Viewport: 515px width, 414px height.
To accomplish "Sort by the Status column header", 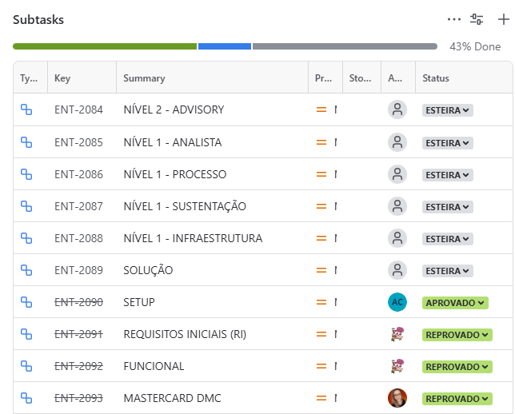I will 464,78.
